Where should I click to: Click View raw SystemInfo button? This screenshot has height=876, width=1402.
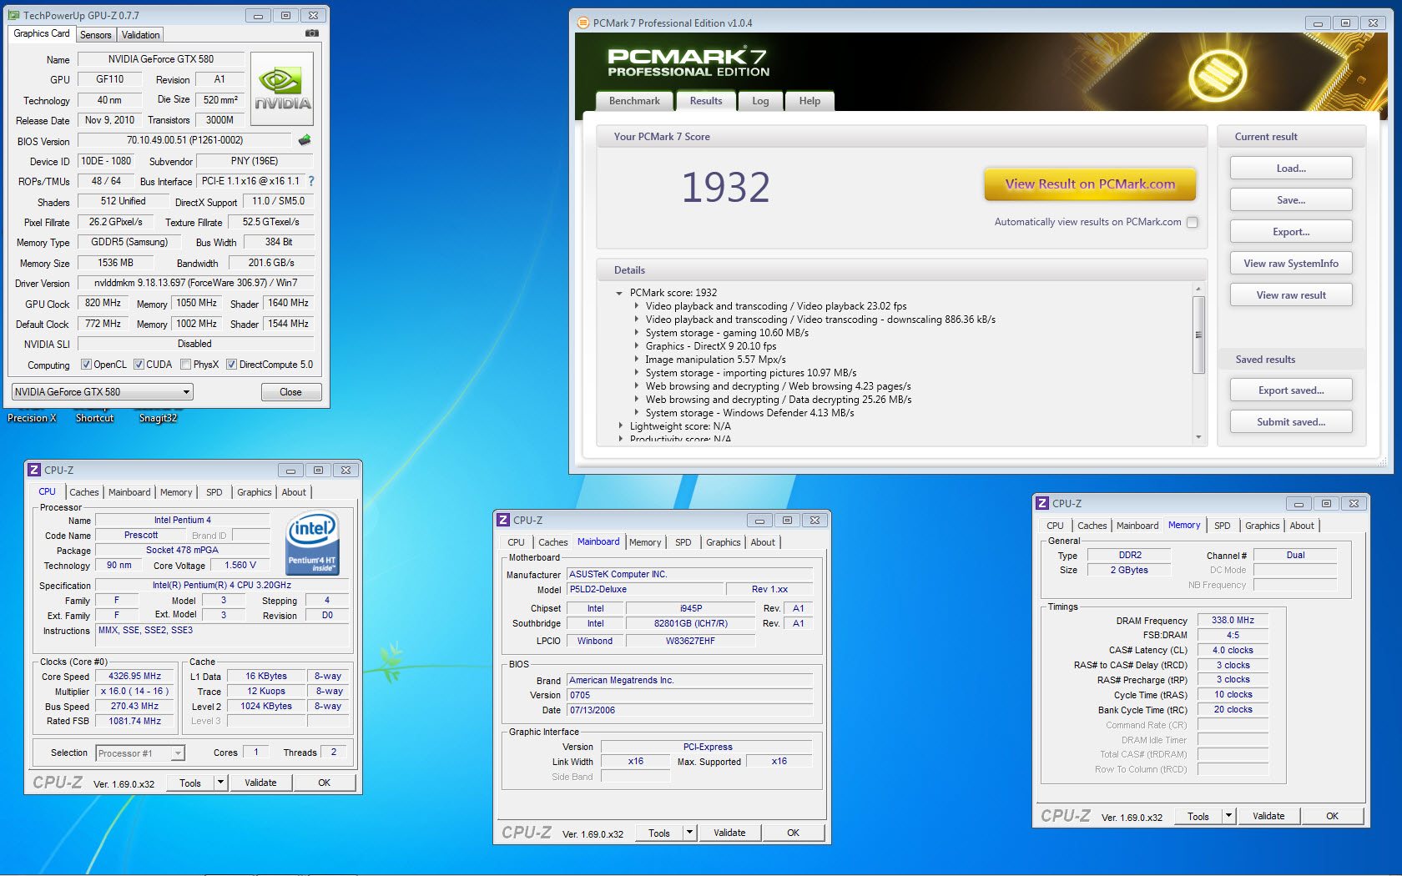click(x=1291, y=264)
